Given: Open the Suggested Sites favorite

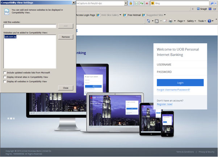Looking at the screenshot, I should [x=155, y=15].
